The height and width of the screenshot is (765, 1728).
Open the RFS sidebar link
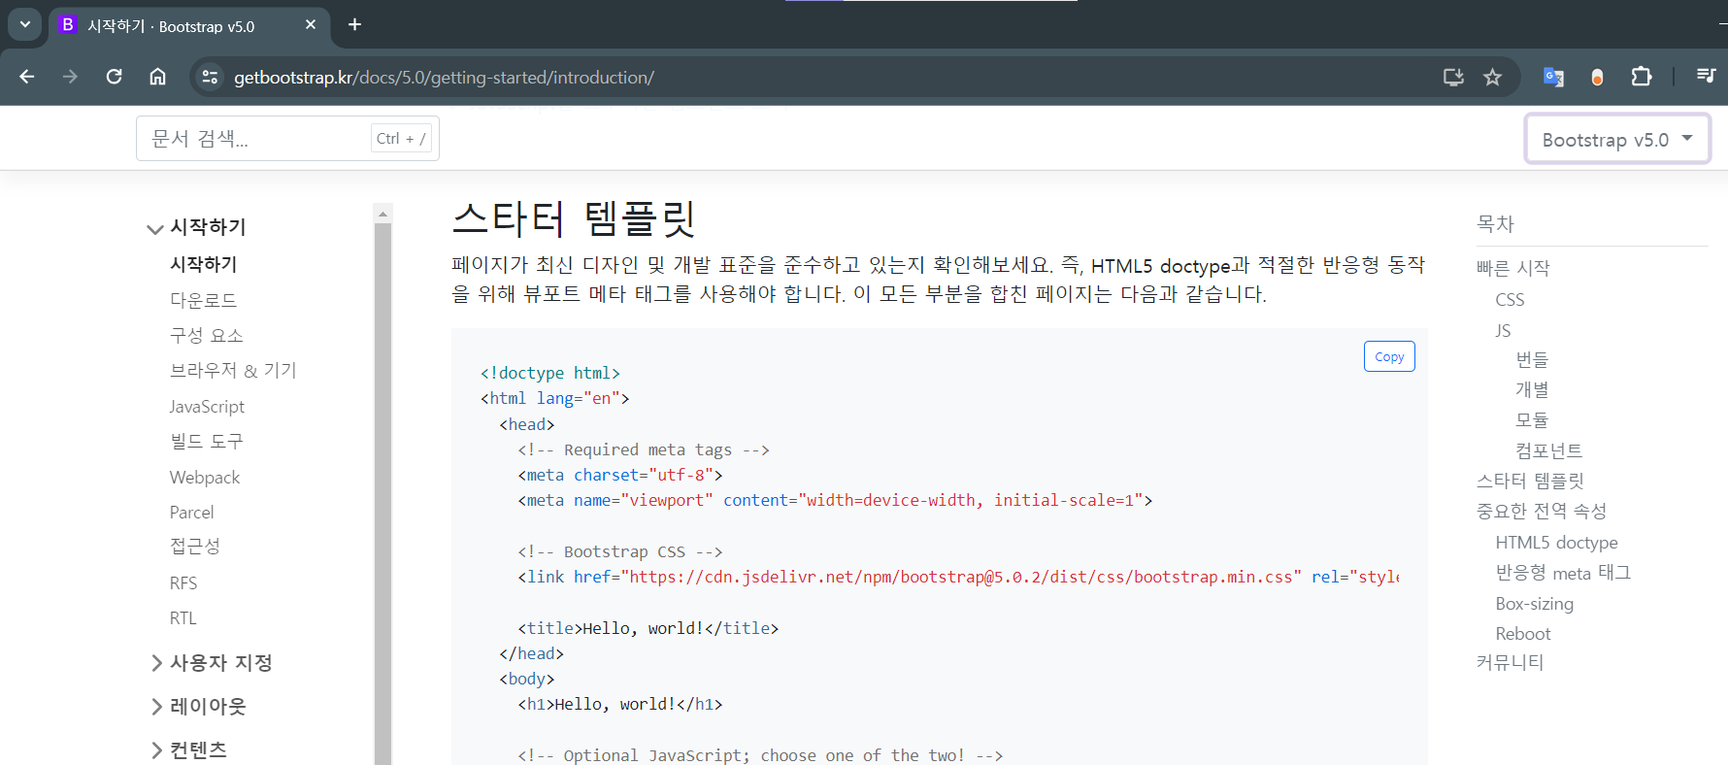(183, 582)
